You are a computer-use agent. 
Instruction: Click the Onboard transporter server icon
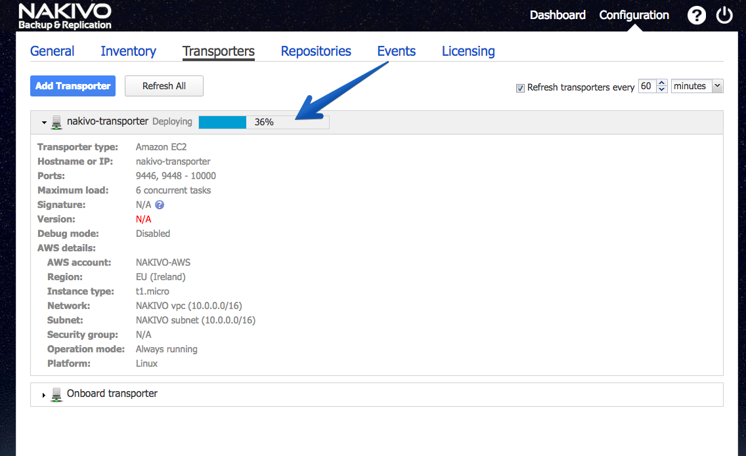56,395
